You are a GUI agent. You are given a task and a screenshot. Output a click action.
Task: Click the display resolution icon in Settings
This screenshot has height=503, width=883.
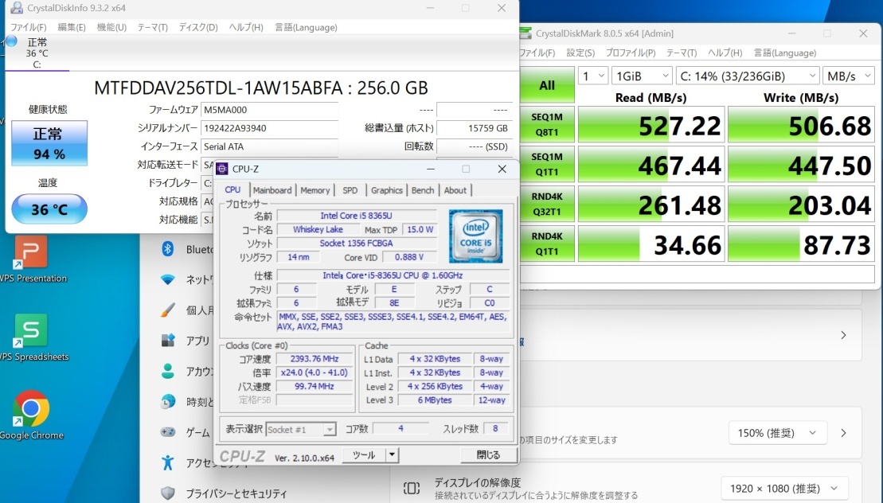[412, 489]
